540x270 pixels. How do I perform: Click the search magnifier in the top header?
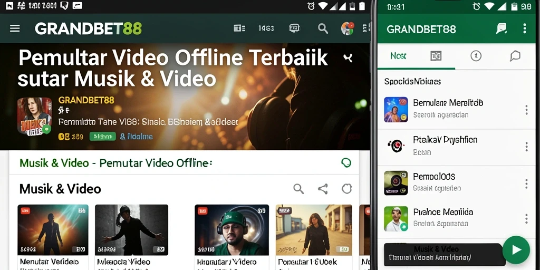click(x=323, y=28)
